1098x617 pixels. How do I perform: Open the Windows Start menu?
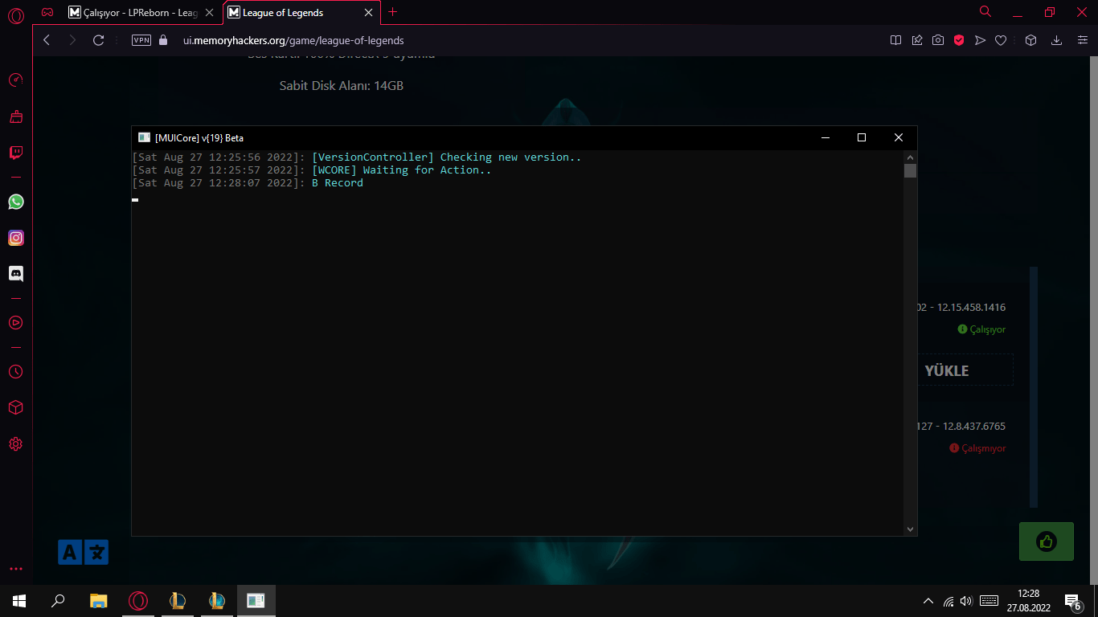(x=19, y=600)
